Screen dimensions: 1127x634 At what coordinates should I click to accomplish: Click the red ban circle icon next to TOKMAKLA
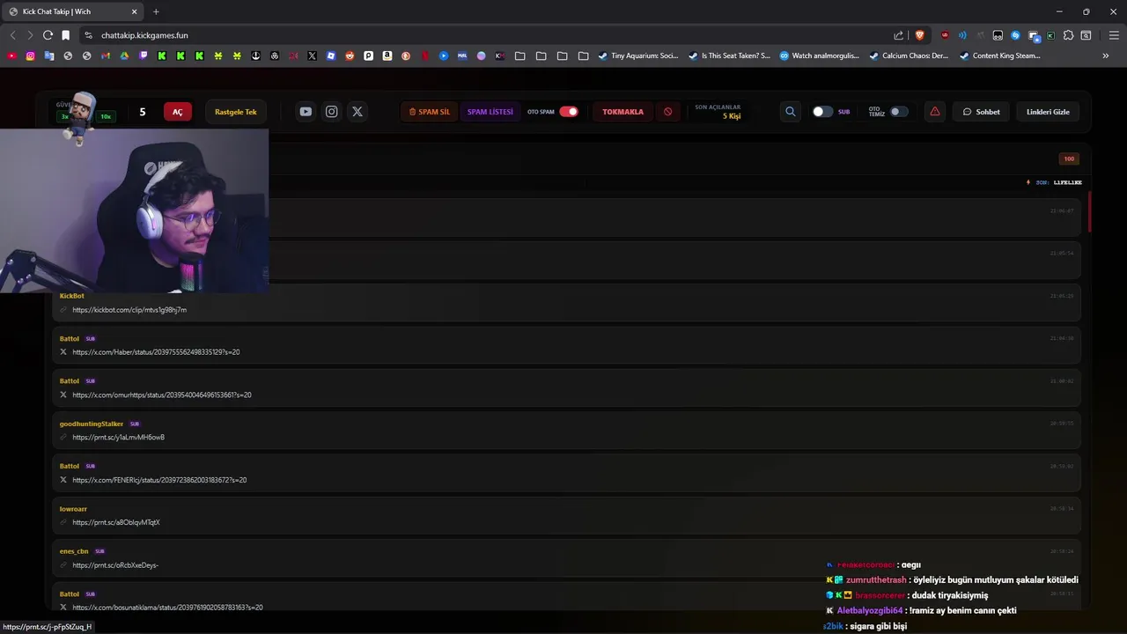tap(667, 112)
